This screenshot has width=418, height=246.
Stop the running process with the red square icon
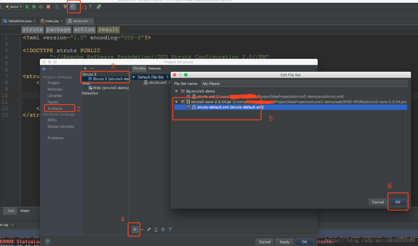48,7
